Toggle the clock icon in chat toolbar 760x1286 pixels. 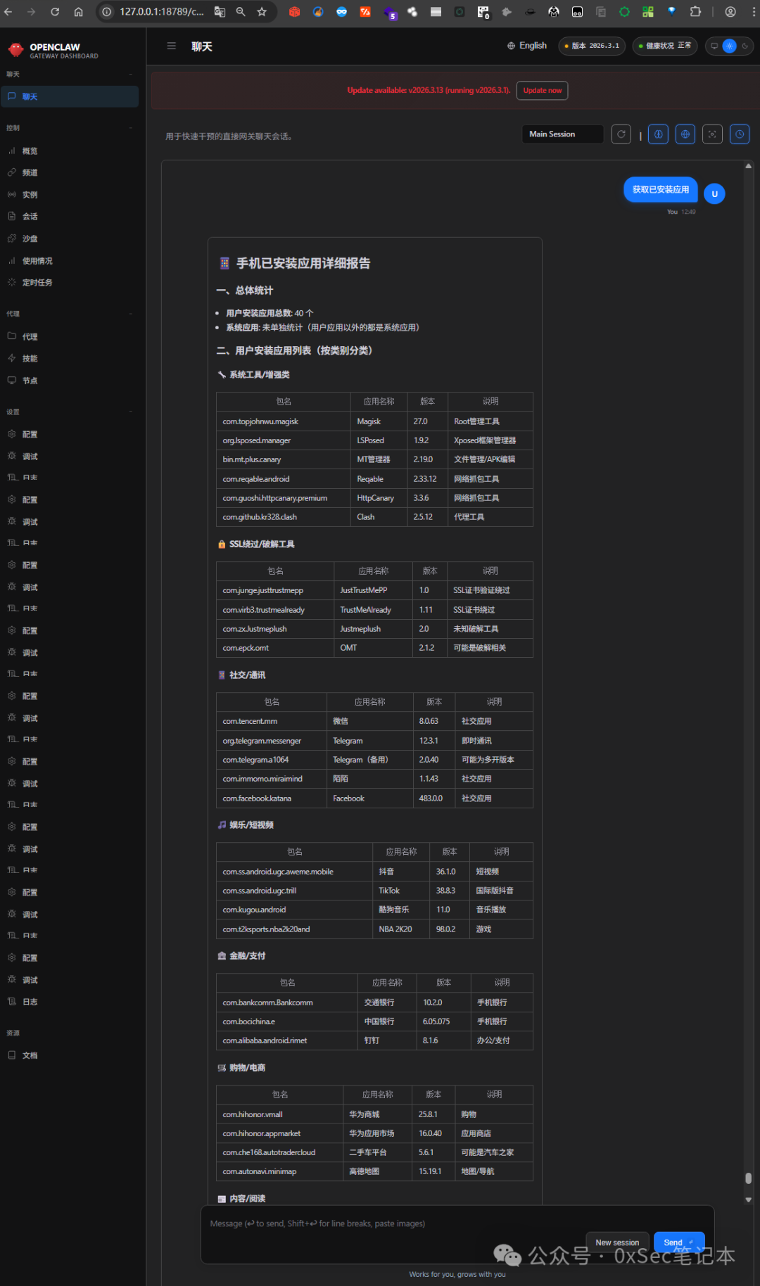[740, 134]
